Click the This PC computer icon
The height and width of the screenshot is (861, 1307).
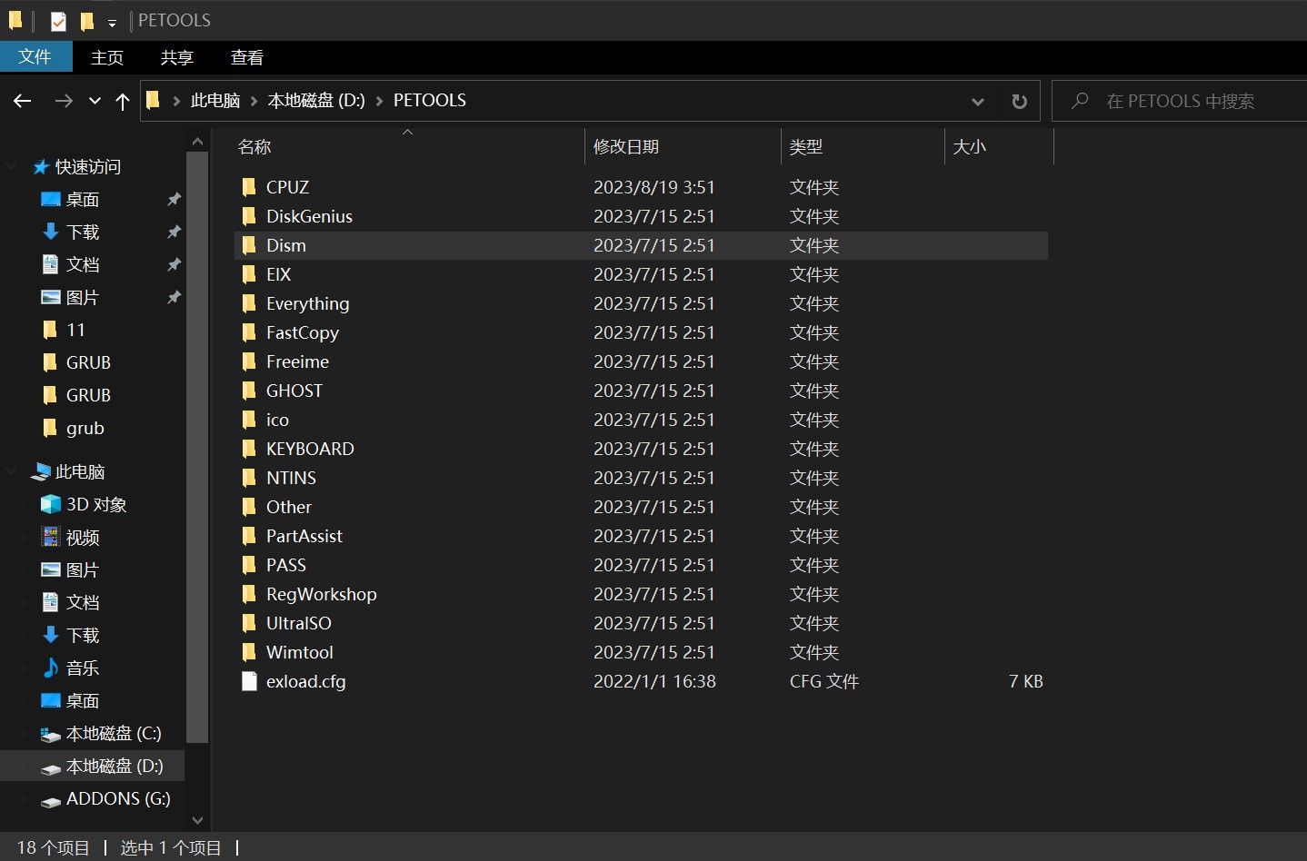tap(41, 471)
